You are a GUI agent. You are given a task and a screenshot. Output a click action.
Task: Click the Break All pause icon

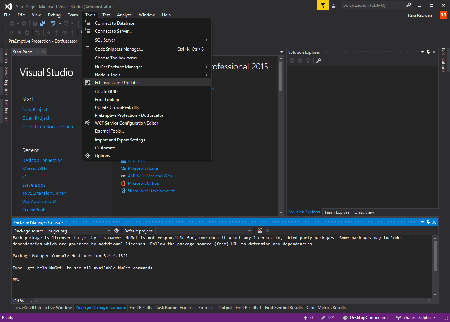tap(11, 33)
